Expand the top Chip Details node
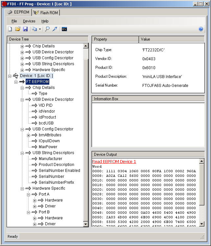 pyautogui.click(x=22, y=46)
